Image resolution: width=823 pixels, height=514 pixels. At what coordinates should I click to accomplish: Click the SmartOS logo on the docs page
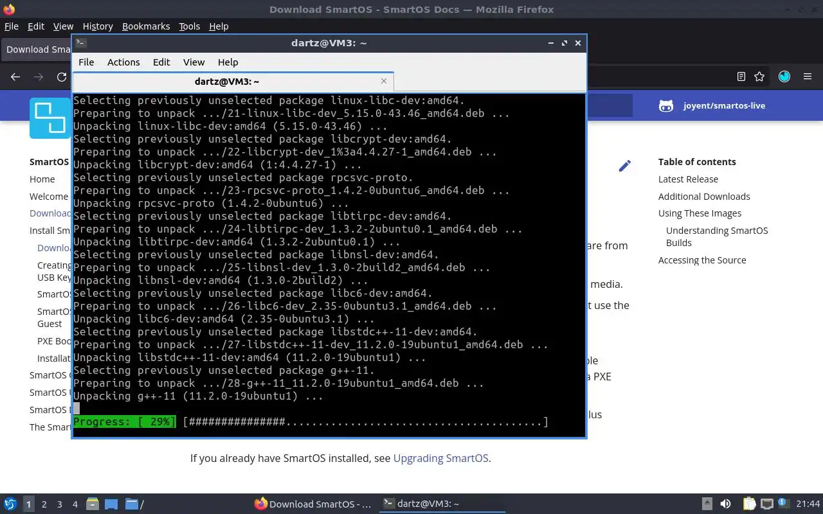tap(50, 119)
